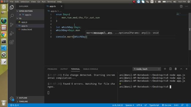Open editor More Actions menu
The width and height of the screenshot is (191, 107).
(187, 6)
